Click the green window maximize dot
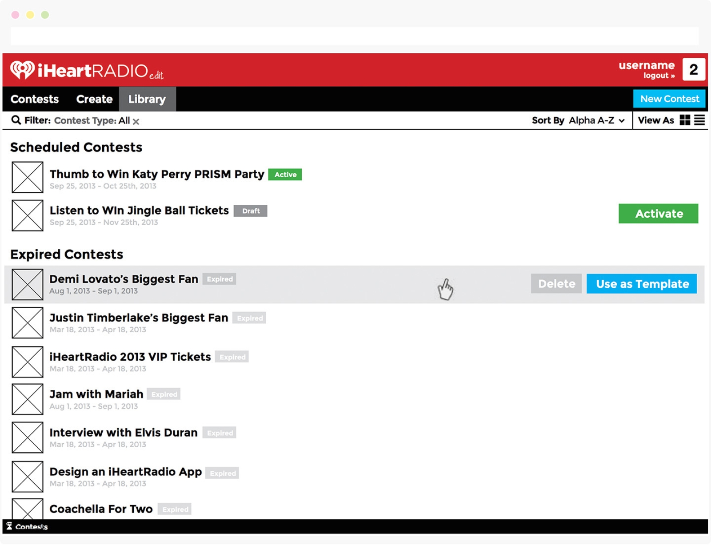 (45, 15)
